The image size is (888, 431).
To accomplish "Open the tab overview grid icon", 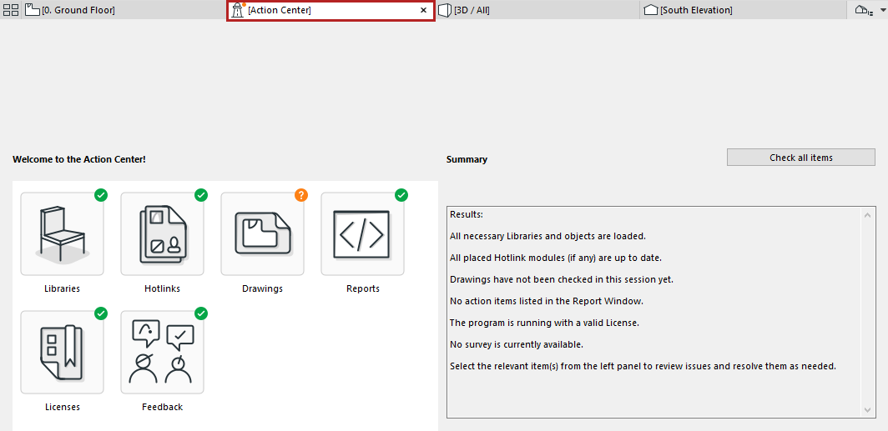I will [11, 10].
